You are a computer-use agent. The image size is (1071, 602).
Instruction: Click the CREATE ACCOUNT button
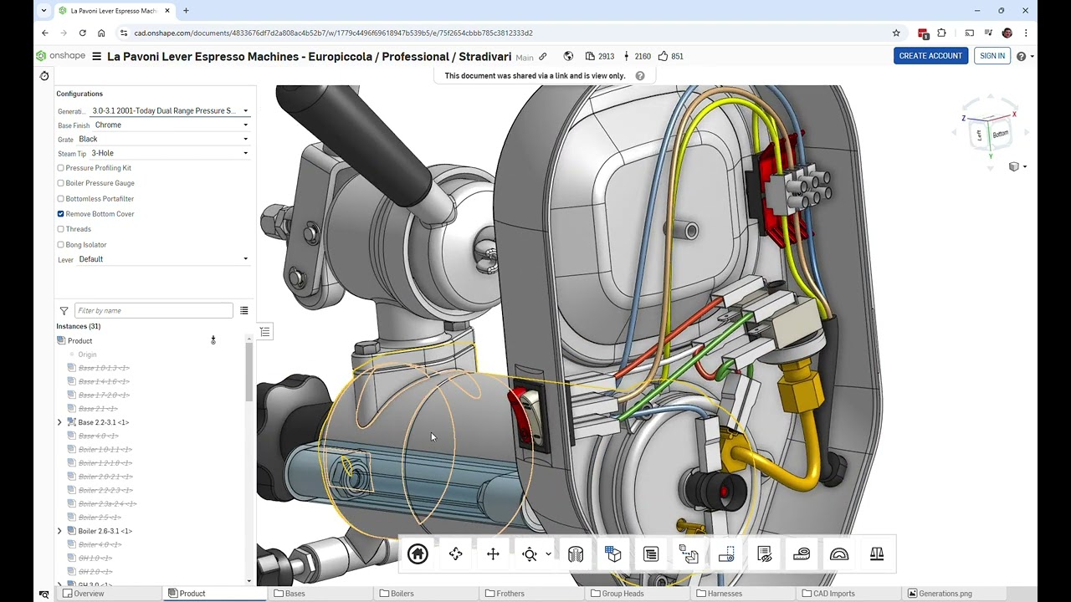pyautogui.click(x=930, y=56)
